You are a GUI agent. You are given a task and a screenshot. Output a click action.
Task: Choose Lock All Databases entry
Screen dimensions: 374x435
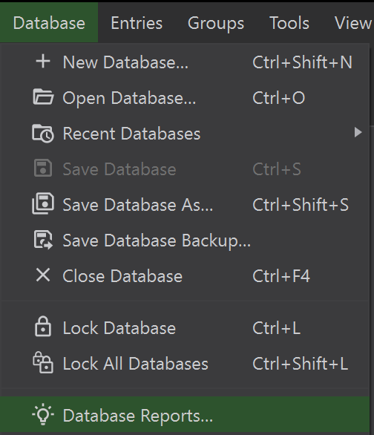[185, 364]
